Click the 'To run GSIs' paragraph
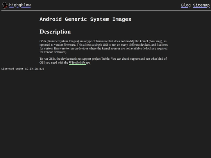The width and height of the screenshot is (211, 158). coord(103,60)
